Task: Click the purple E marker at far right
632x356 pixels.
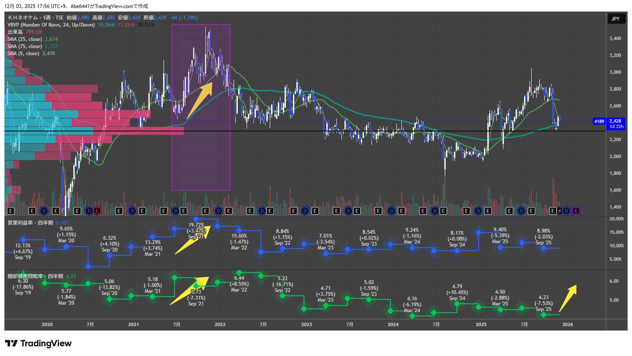Action: [576, 211]
